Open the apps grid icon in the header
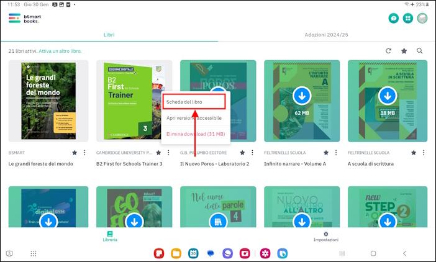 click(x=408, y=19)
